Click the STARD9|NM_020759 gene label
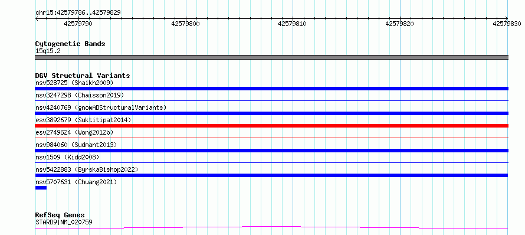 [64, 222]
